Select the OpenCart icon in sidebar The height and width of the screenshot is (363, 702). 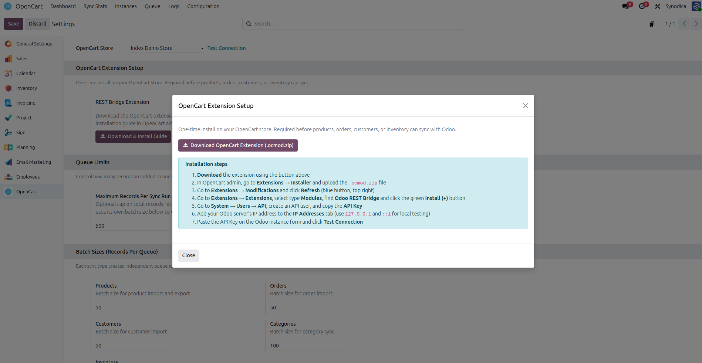tap(8, 191)
